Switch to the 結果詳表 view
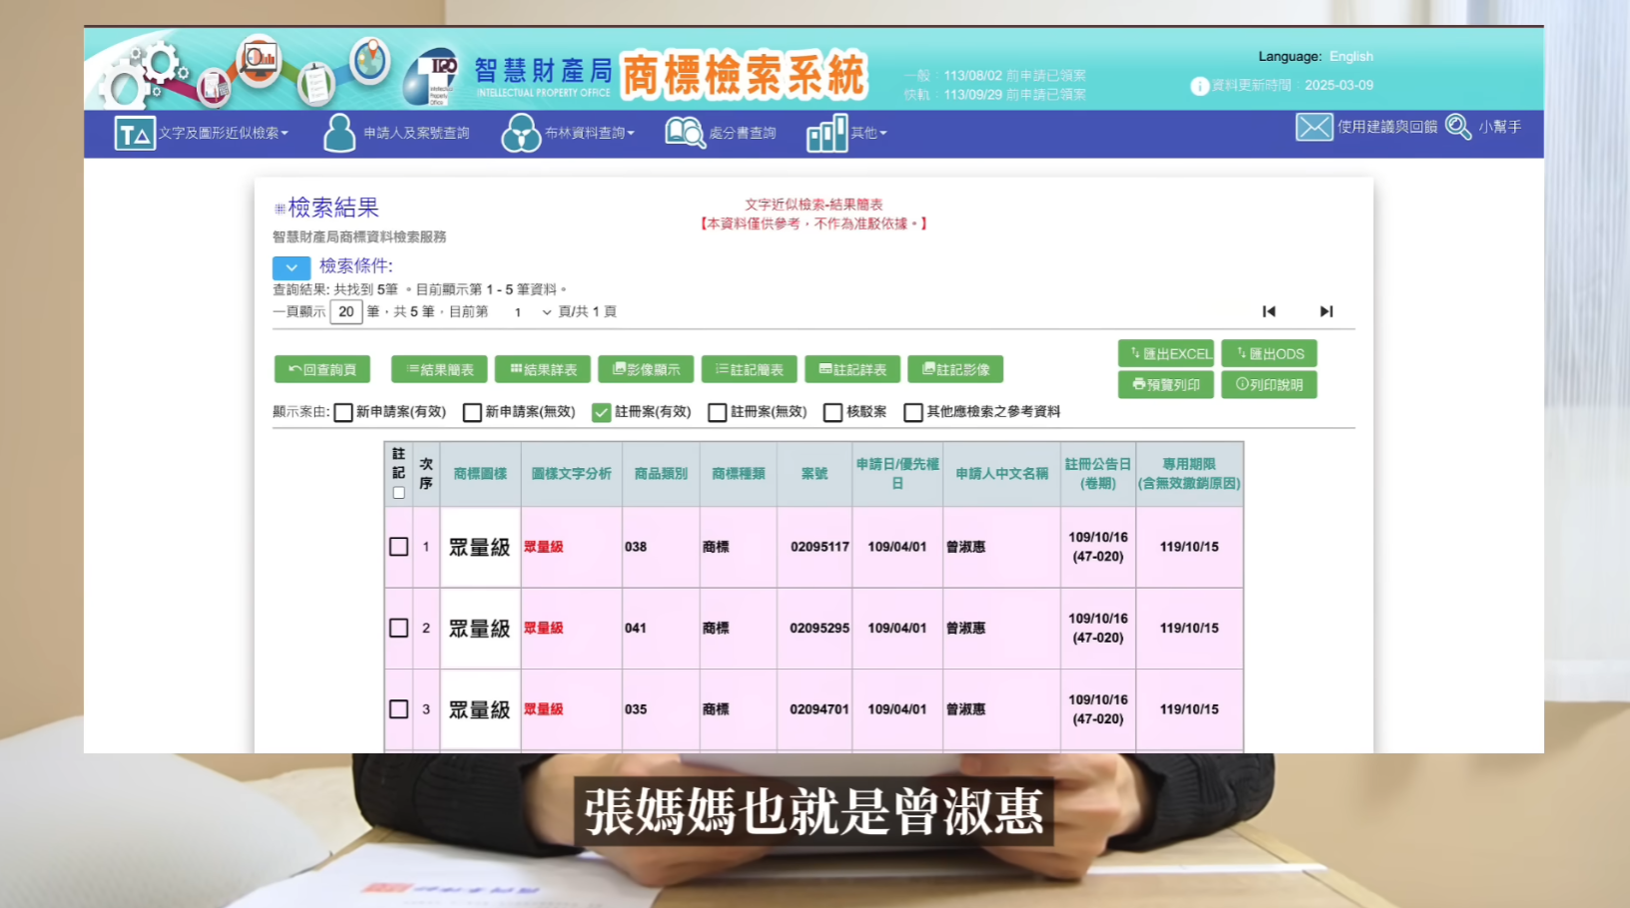The image size is (1630, 908). tap(543, 369)
